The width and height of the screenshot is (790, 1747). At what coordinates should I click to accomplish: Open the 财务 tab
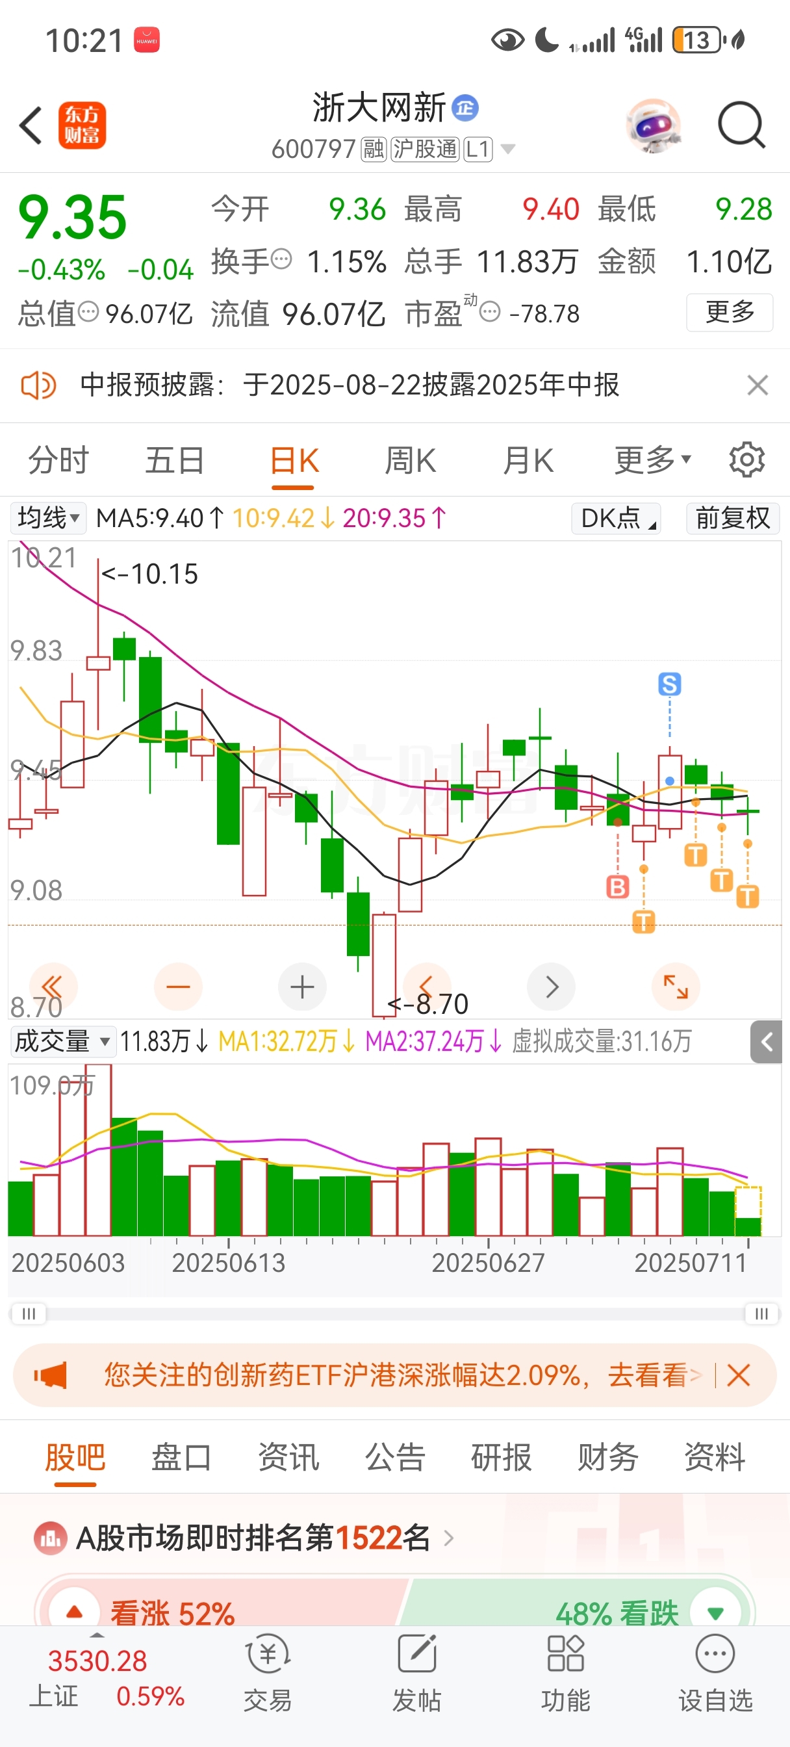pos(607,1456)
